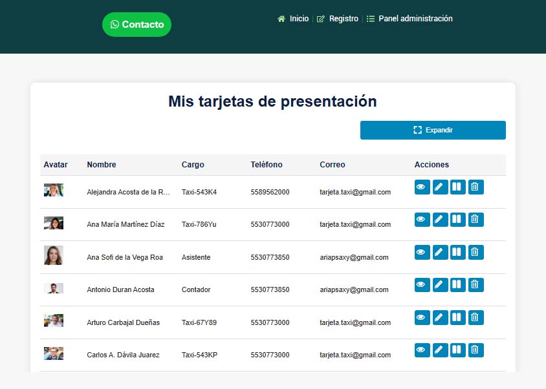The height and width of the screenshot is (389, 546).
Task: Click the email of Ana Sofi de la Vega Roa
Action: coord(354,257)
